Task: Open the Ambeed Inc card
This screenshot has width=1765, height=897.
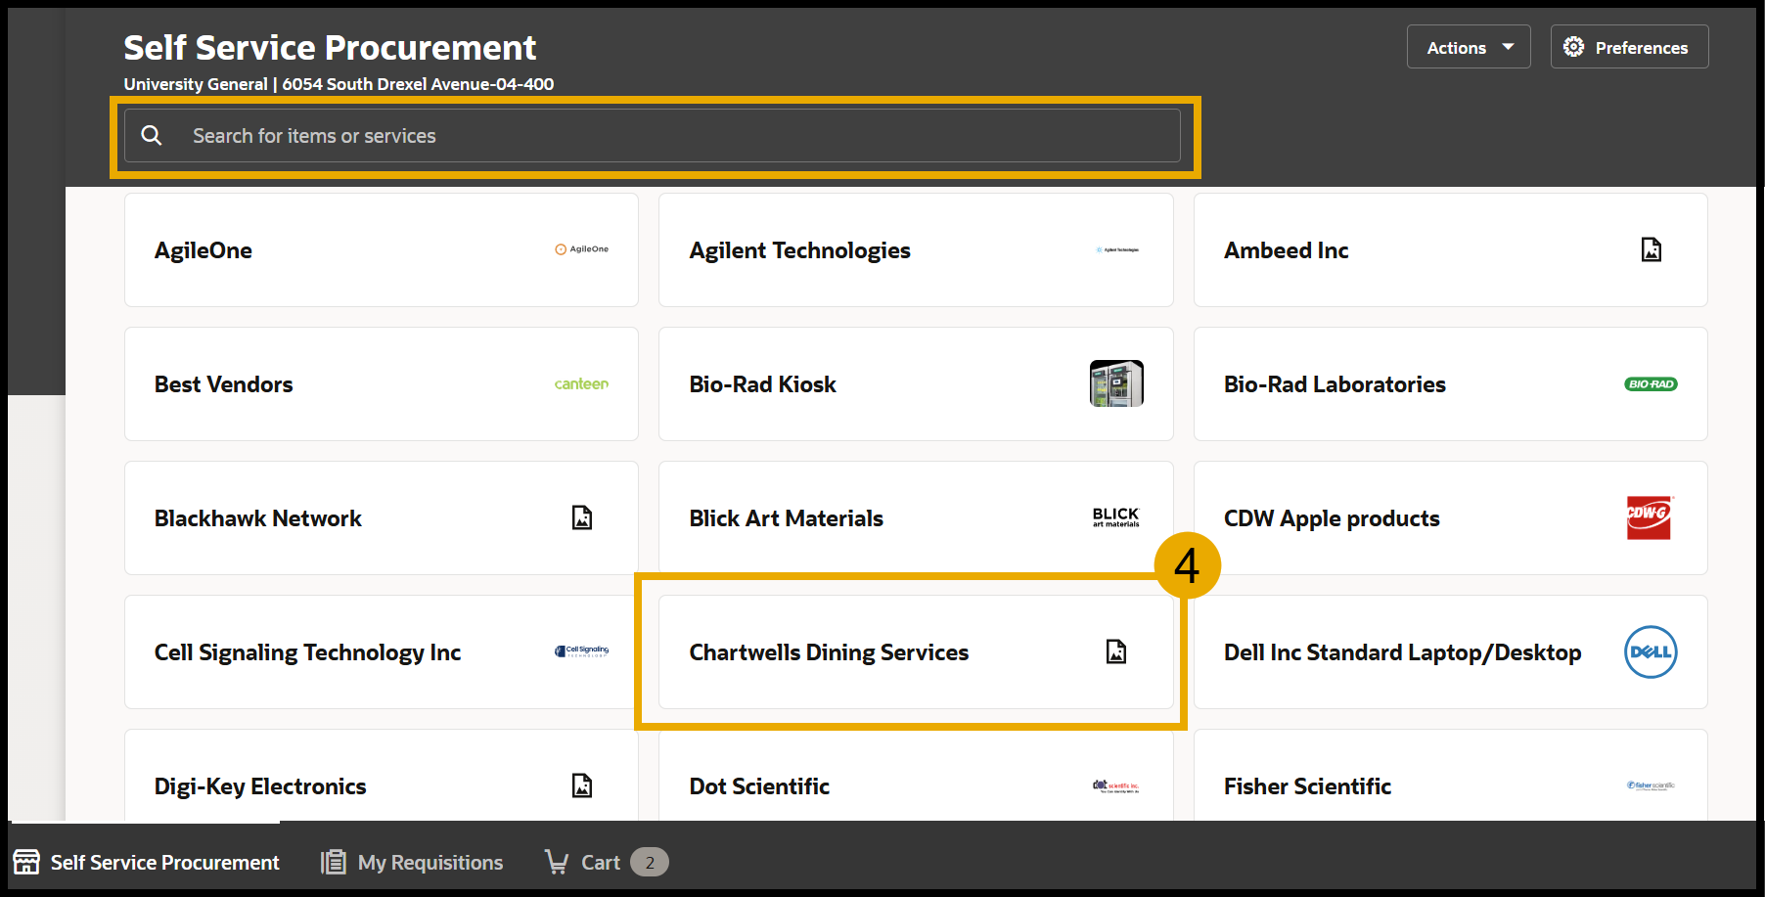Action: coord(1451,249)
